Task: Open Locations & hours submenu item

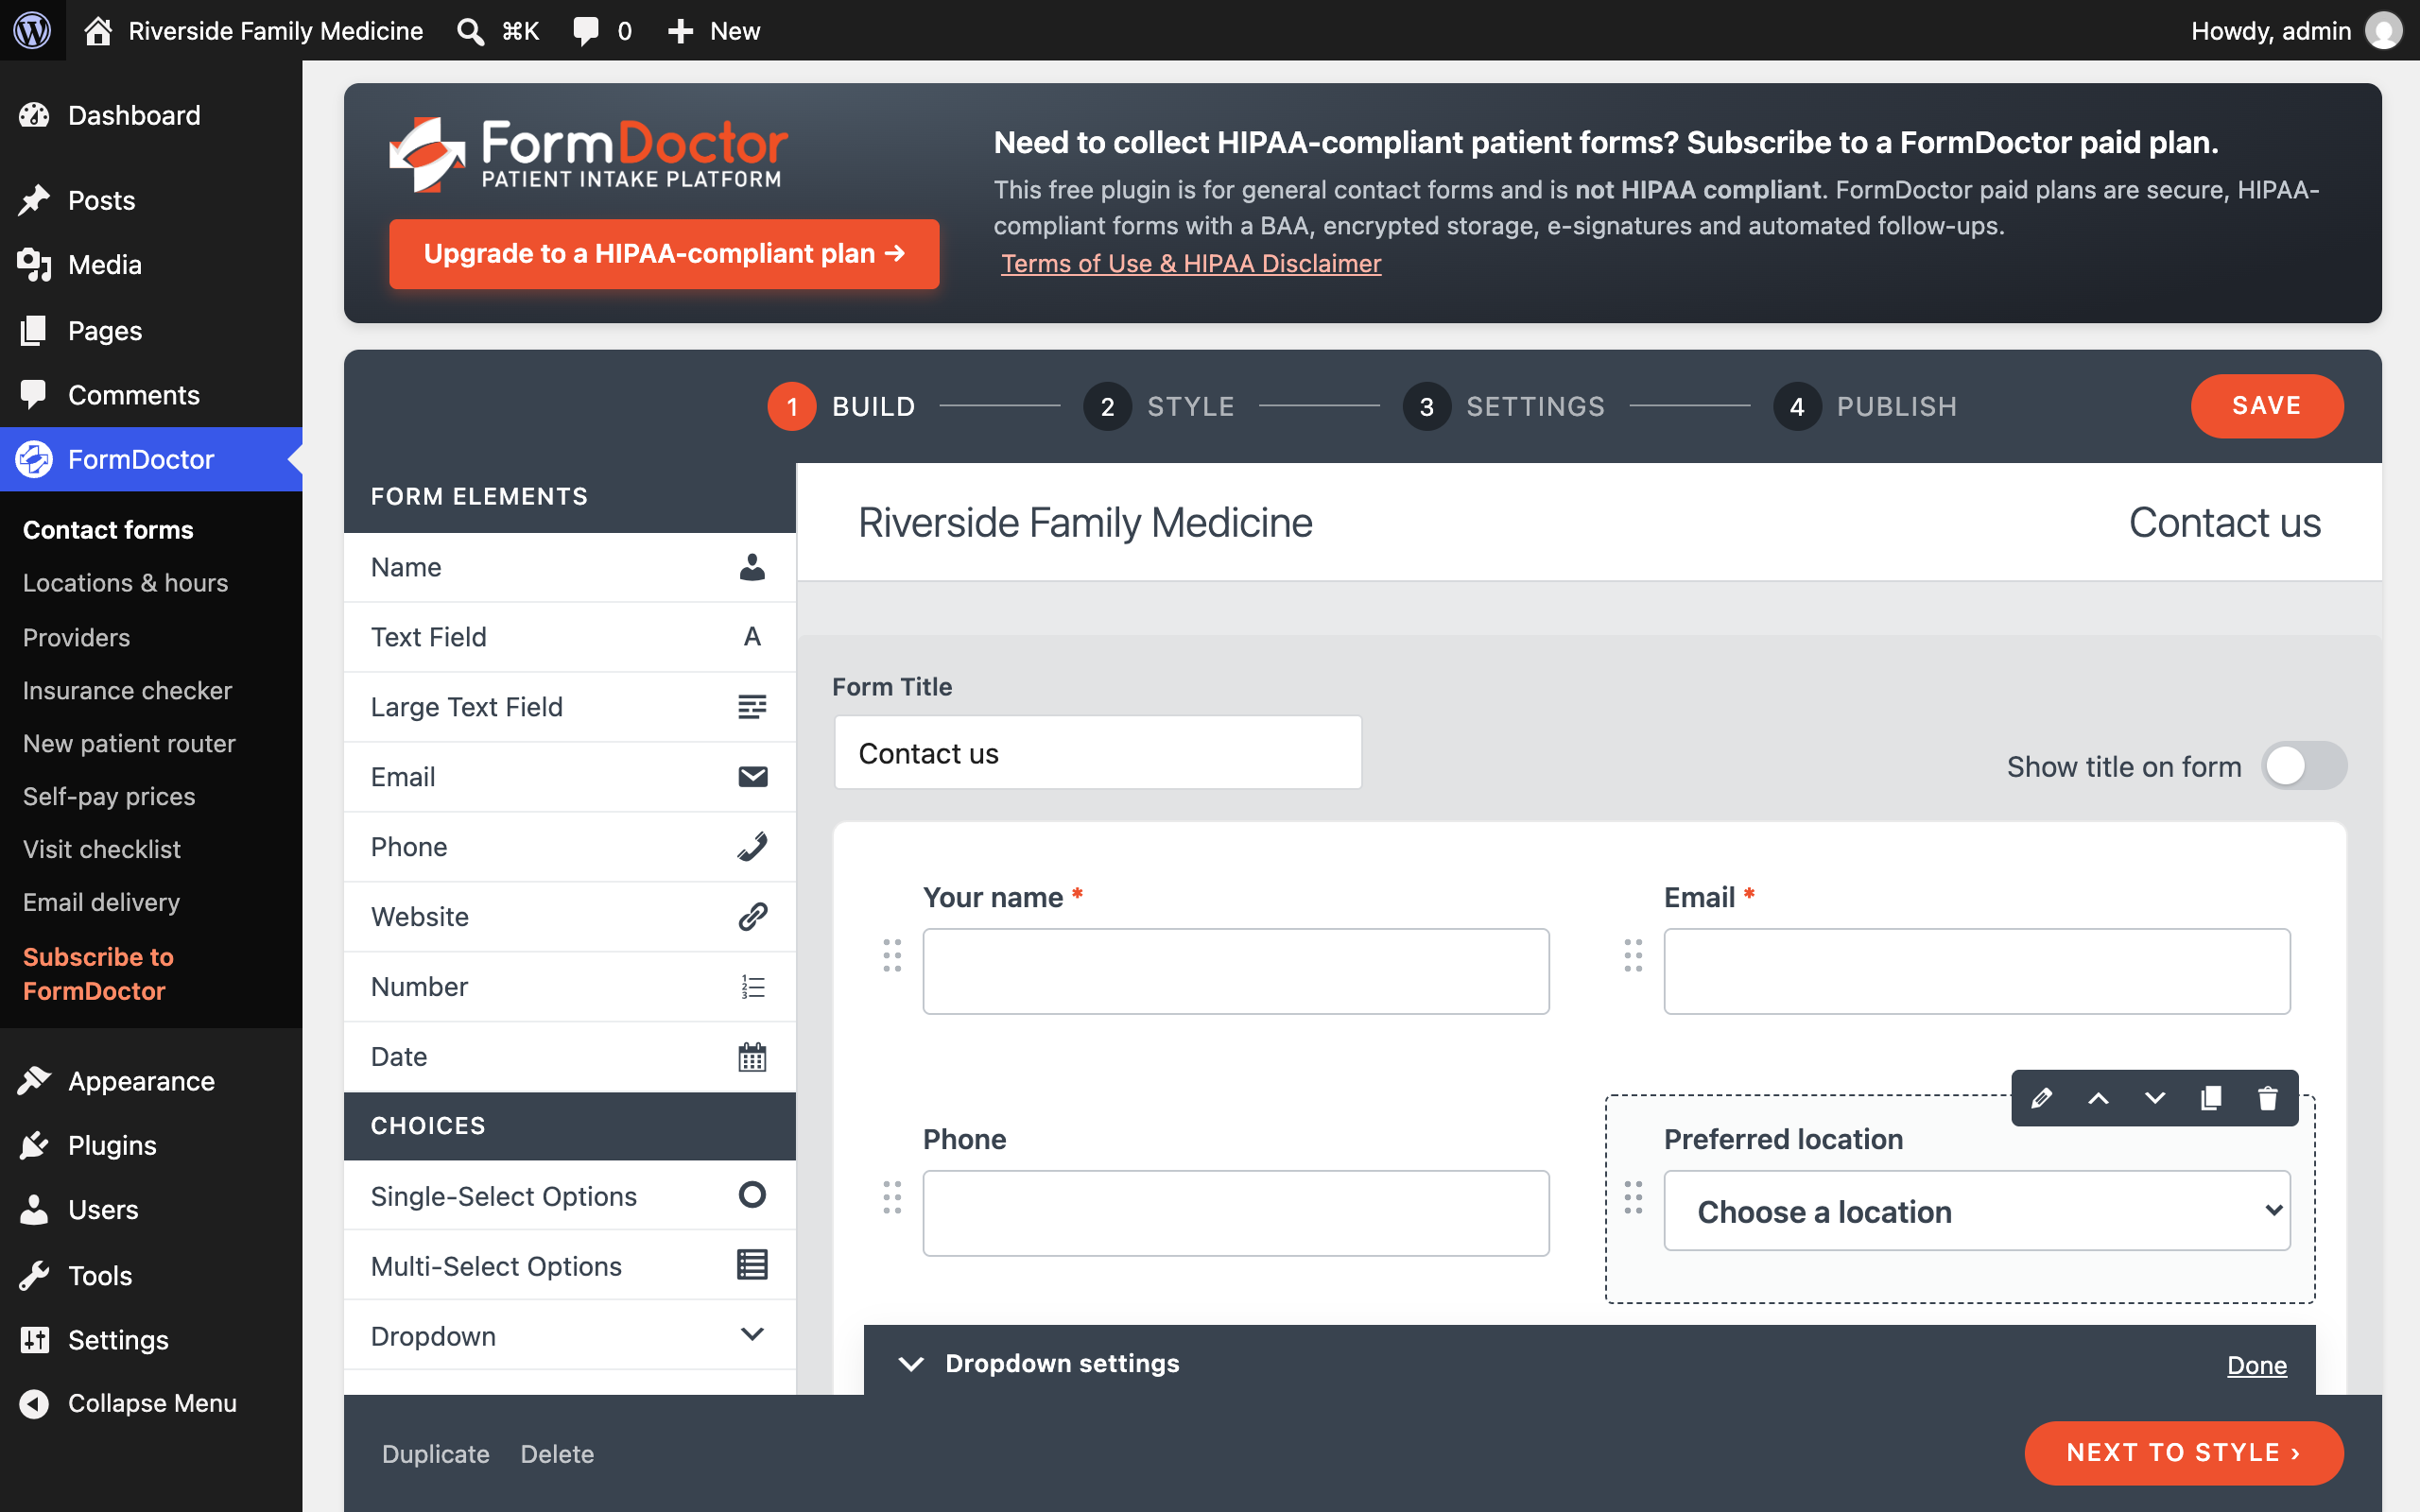Action: pos(125,583)
